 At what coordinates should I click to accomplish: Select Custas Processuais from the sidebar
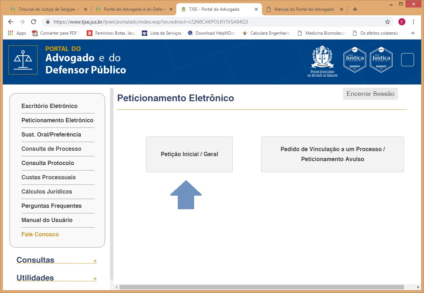click(49, 177)
